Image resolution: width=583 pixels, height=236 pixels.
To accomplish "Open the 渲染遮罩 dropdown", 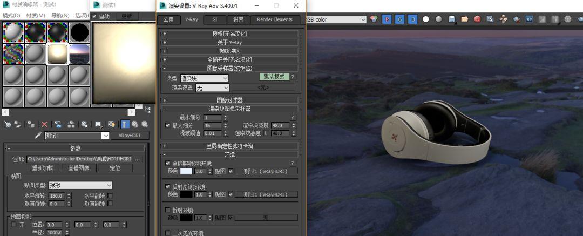I will click(x=212, y=88).
